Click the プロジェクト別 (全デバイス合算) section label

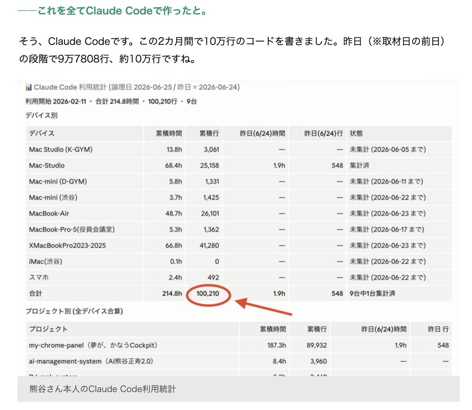point(74,311)
